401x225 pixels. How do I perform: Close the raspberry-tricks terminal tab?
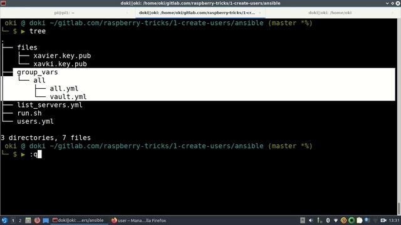[260, 12]
